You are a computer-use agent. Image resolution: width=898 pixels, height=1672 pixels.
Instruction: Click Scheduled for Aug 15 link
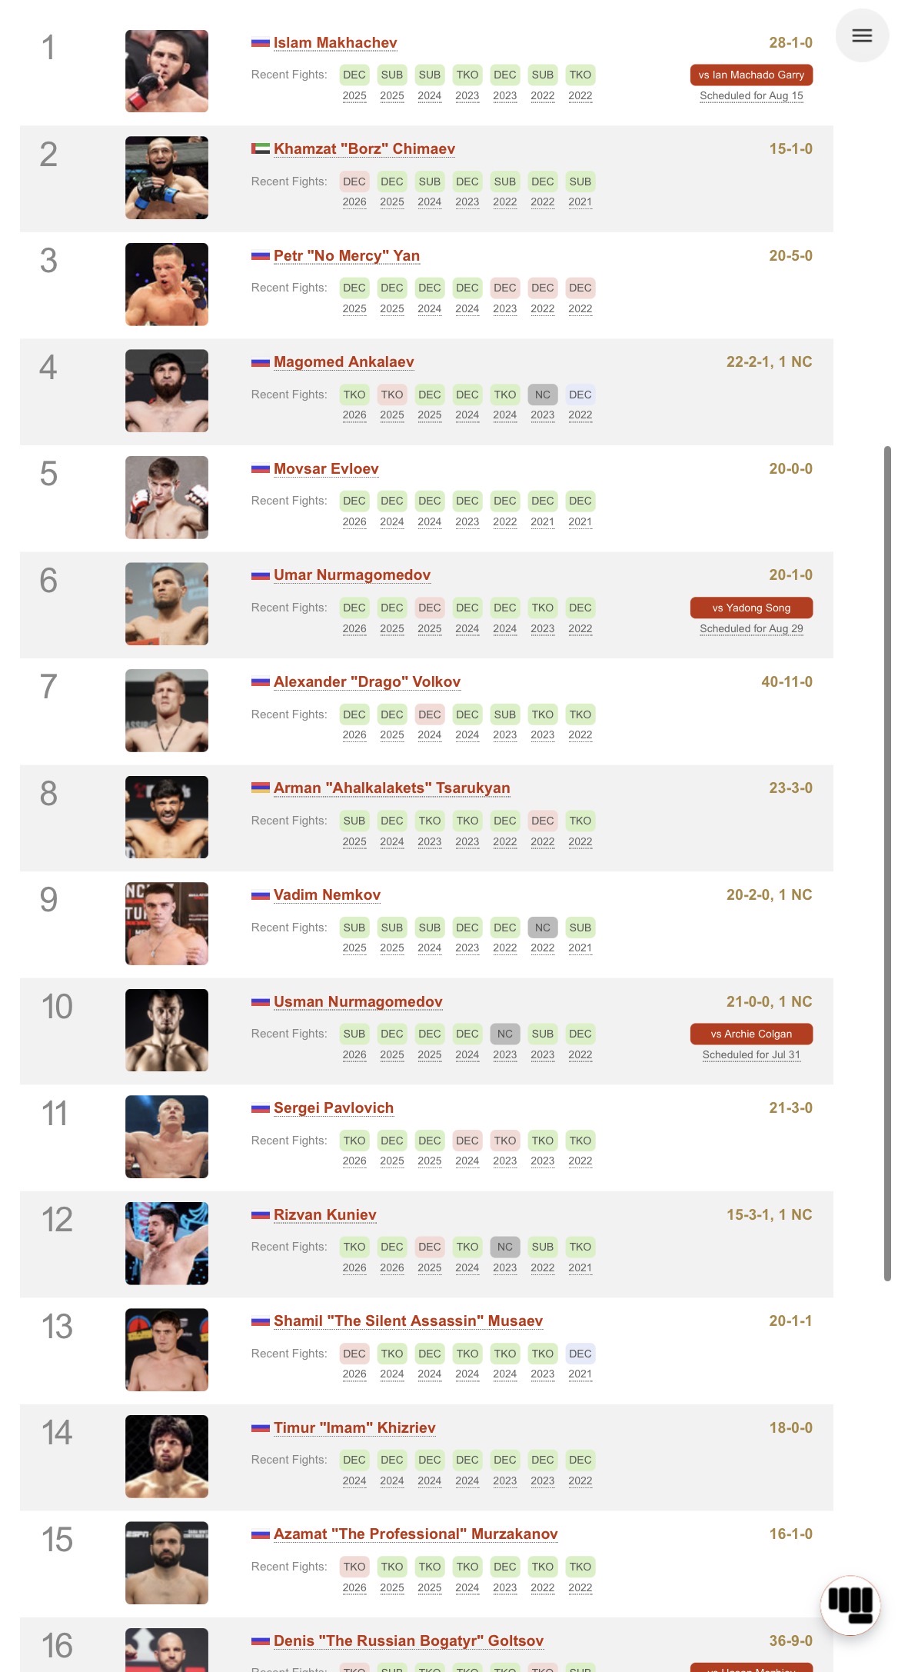point(751,96)
